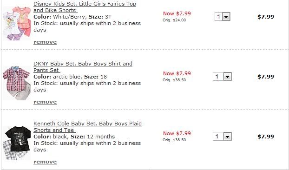Expand quantity dropdown for Disney Kids Set
289x170 pixels.
coord(226,17)
